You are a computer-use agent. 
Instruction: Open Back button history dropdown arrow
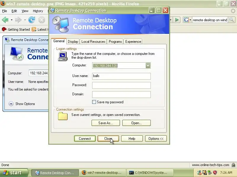(x=12, y=20)
